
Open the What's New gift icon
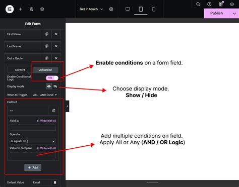[x=221, y=4]
